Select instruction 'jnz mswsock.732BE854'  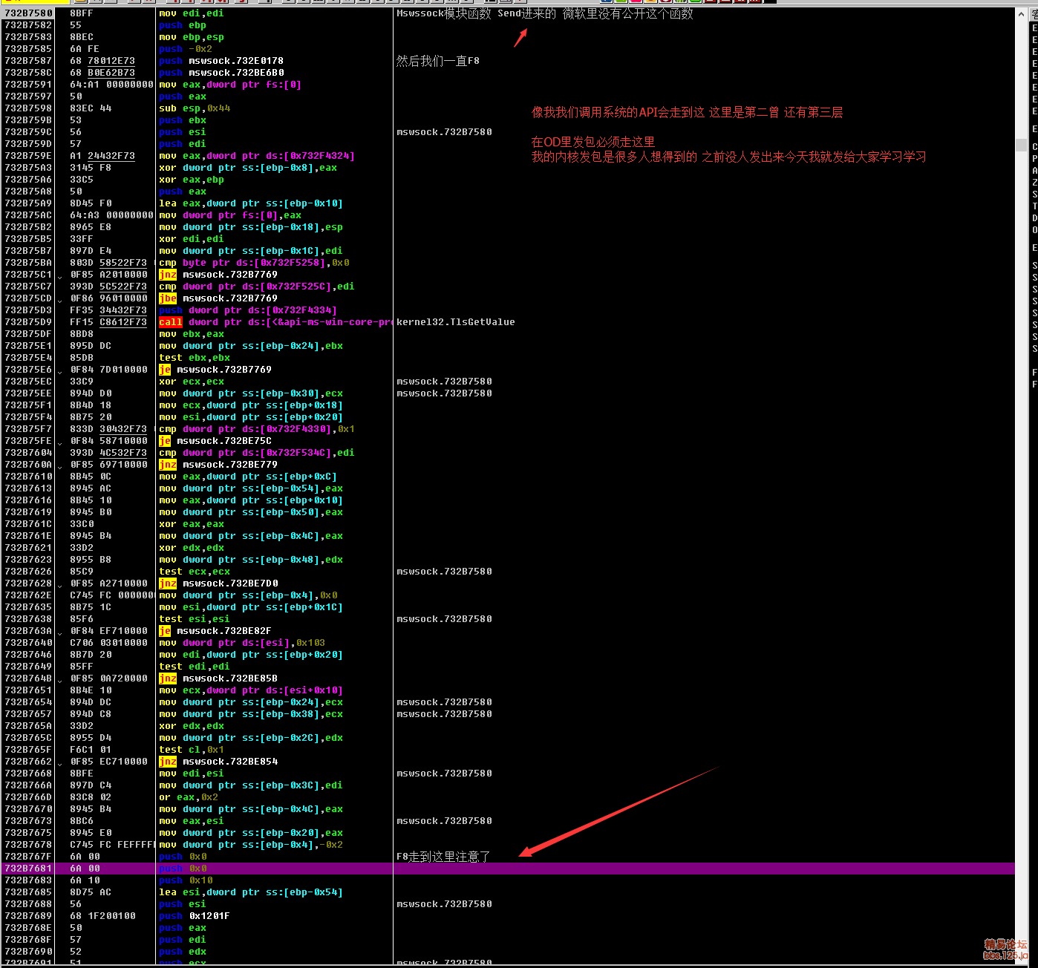(218, 762)
